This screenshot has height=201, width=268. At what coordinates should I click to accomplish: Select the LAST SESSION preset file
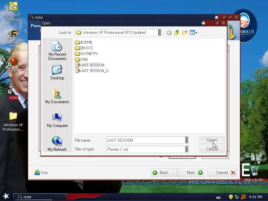pos(89,65)
